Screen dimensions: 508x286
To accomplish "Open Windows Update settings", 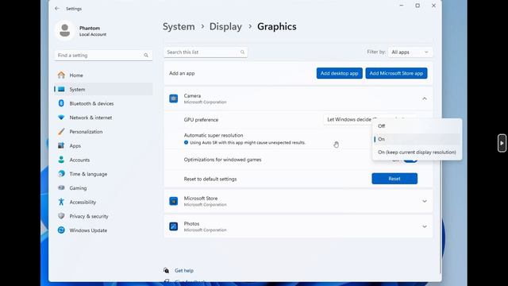I will pos(103,230).
